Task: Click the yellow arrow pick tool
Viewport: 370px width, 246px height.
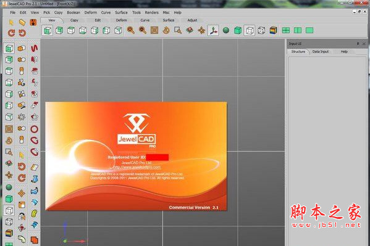Action: click(x=11, y=23)
